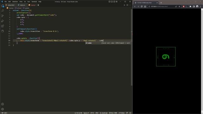Reload the browser page
Viewport: 203px width, 114px height.
[142, 6]
